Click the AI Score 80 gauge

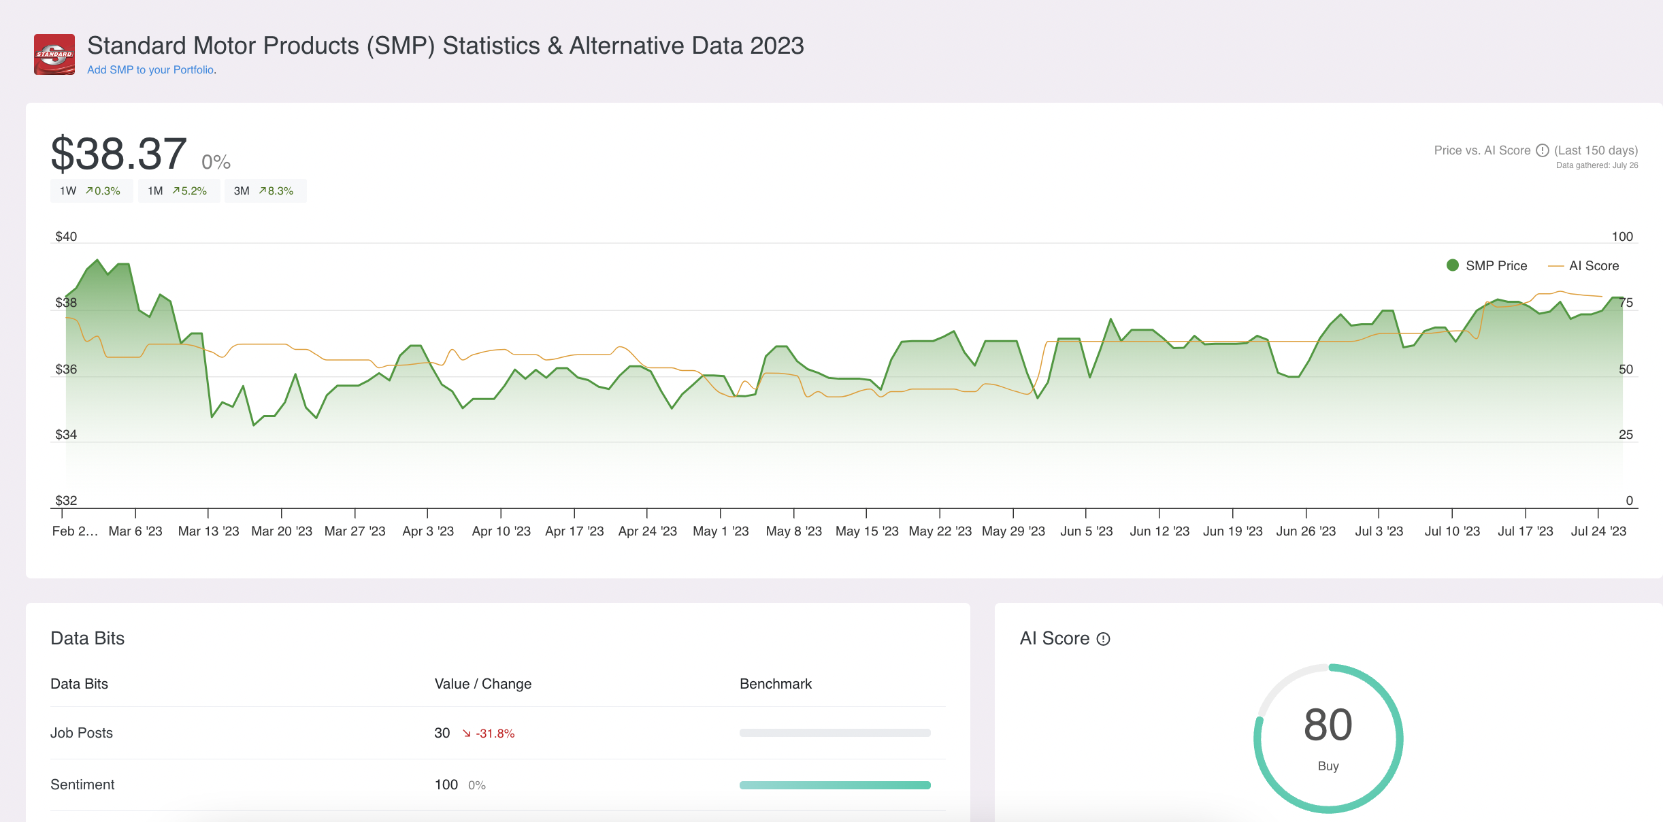pos(1328,738)
